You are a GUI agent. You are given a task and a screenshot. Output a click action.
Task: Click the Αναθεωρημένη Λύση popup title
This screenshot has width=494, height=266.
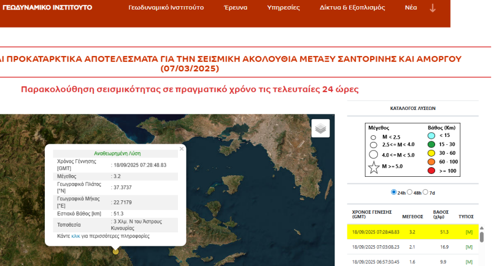point(117,153)
